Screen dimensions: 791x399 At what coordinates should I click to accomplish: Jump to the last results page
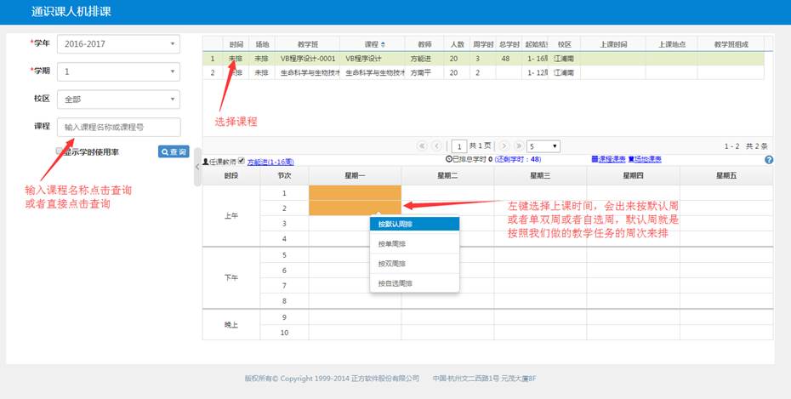[517, 146]
